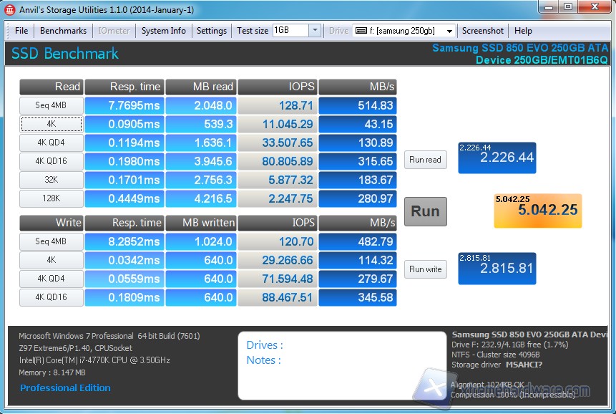Open the Help menu
The height and width of the screenshot is (414, 616).
pos(523,31)
